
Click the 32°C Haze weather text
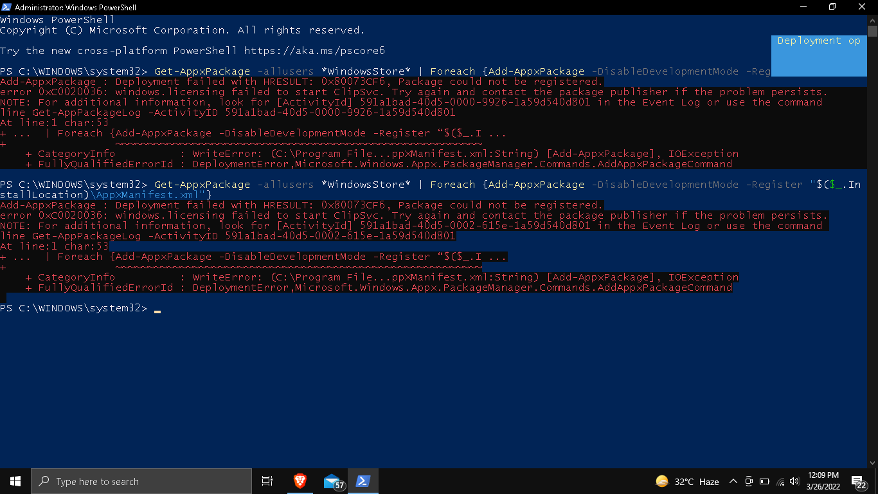[696, 481]
